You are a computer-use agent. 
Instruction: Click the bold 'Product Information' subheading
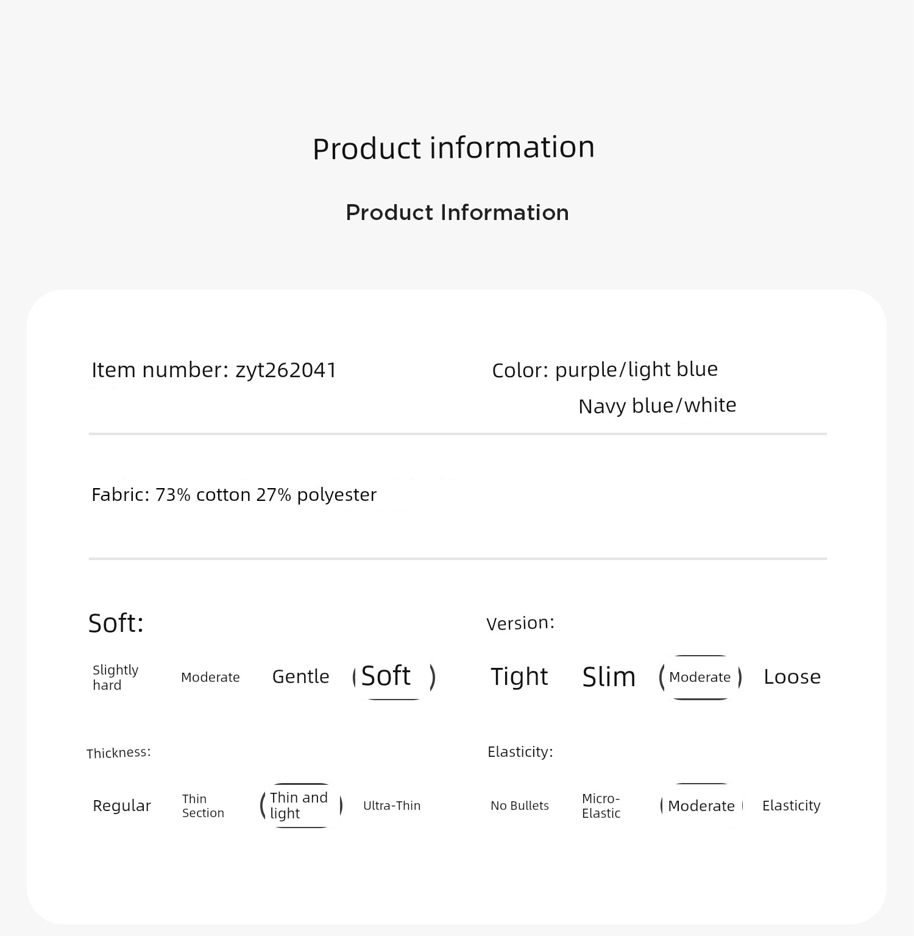click(x=457, y=213)
